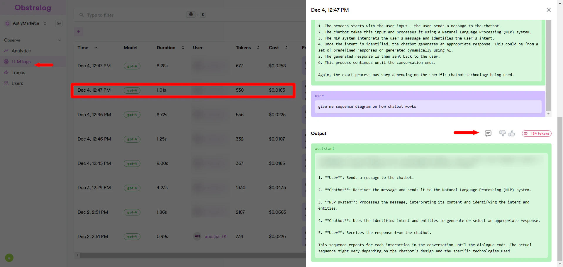Click the green help bubble icon
This screenshot has width=563, height=267.
tap(9, 258)
